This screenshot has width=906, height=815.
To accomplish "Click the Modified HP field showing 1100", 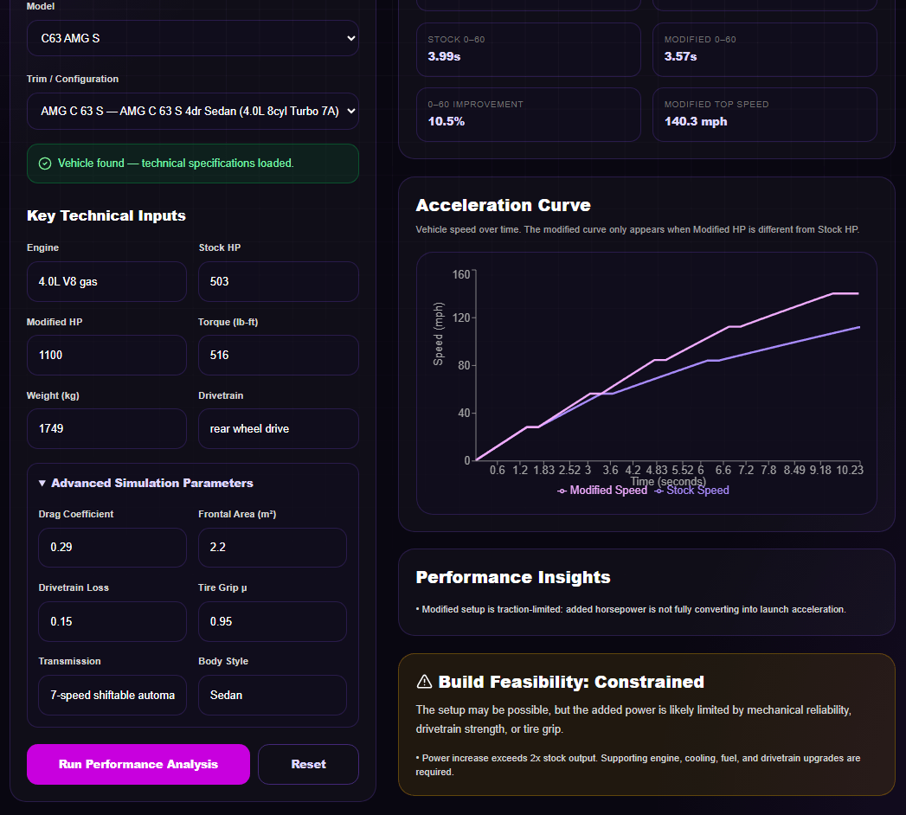I will [x=106, y=356].
